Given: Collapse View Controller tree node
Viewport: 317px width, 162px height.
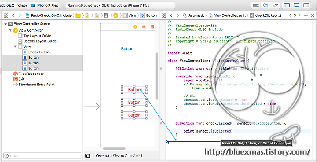Looking at the screenshot, I should click(x=10, y=30).
